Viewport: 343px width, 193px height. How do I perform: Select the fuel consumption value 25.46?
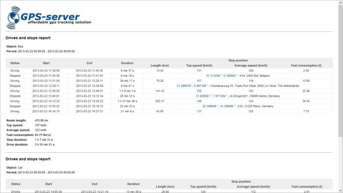tap(306, 91)
